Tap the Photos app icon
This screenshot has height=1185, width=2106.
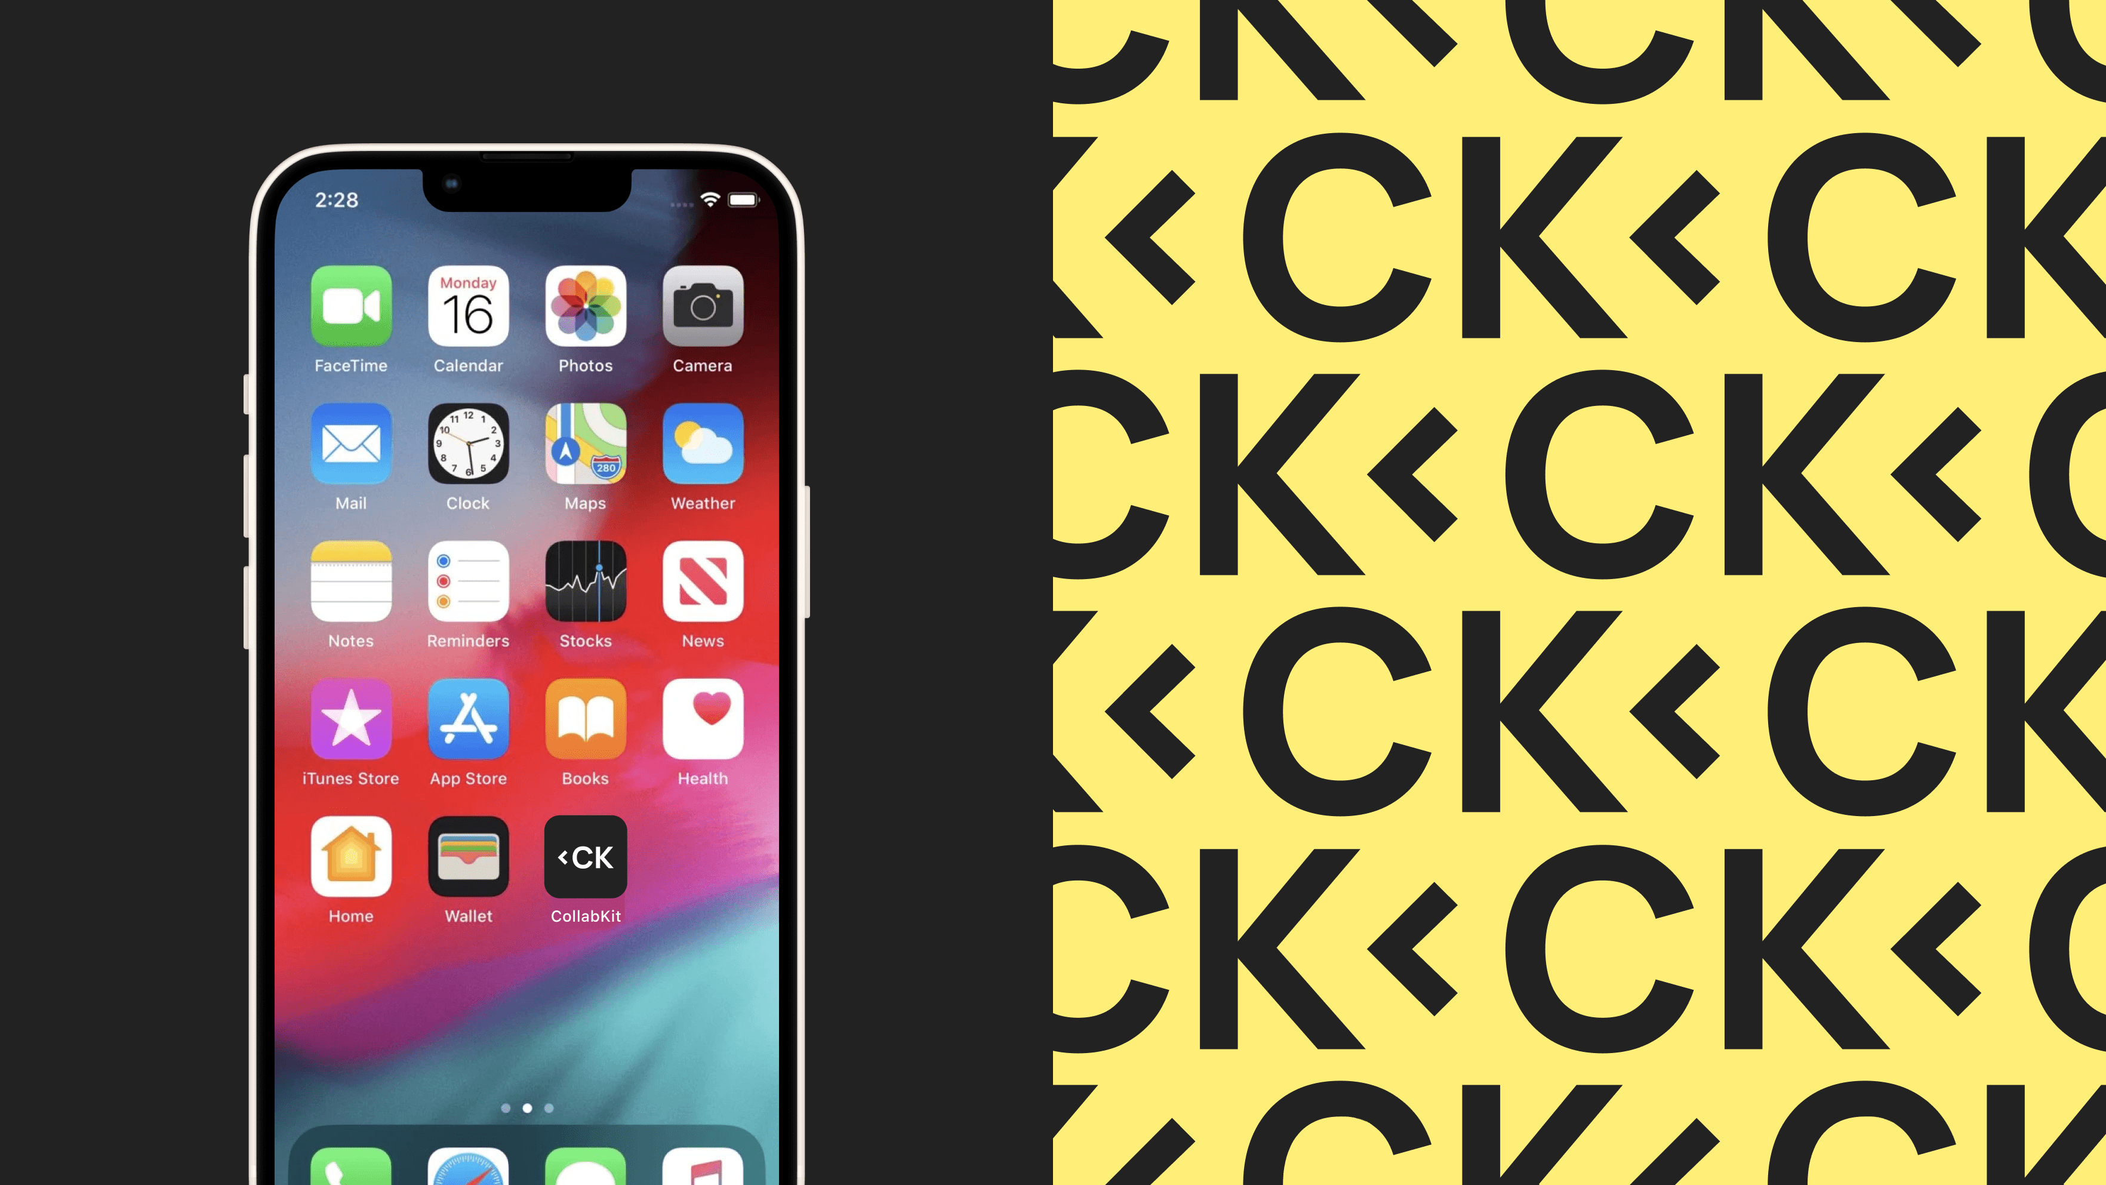[584, 308]
